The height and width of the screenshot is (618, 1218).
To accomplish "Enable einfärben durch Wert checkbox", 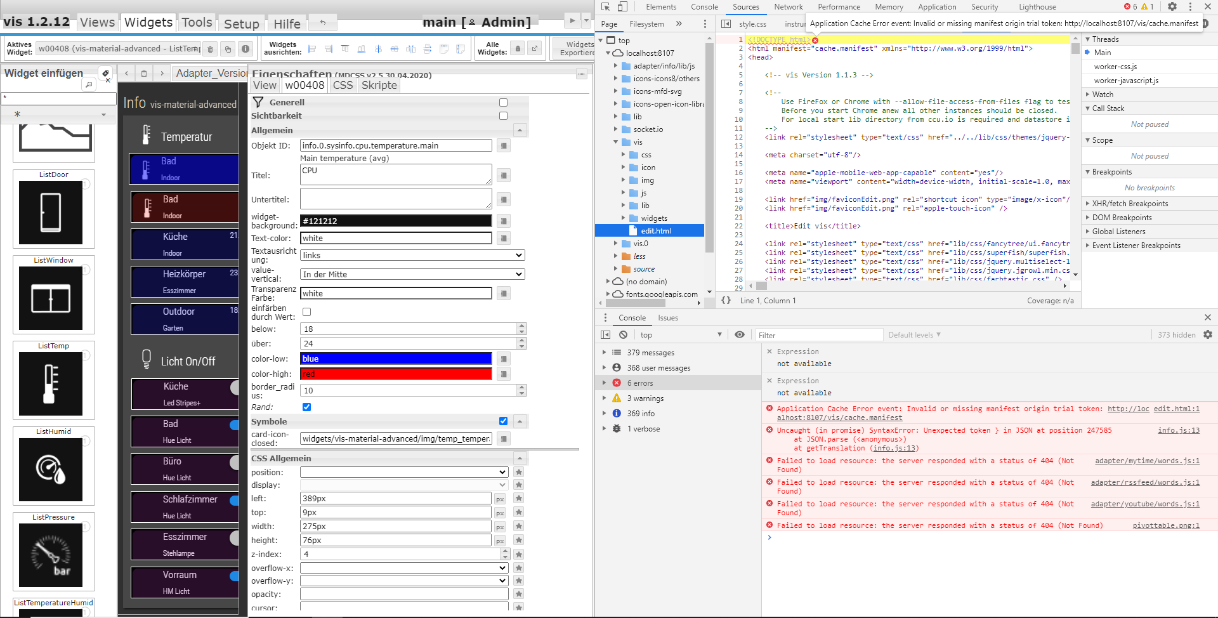I will (307, 312).
